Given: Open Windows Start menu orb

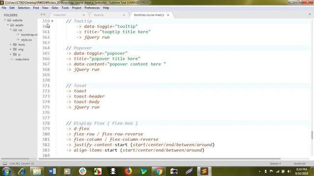Looking at the screenshot, I should 6,171.
